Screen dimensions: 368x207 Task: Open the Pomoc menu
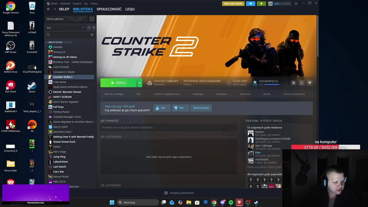94,3
